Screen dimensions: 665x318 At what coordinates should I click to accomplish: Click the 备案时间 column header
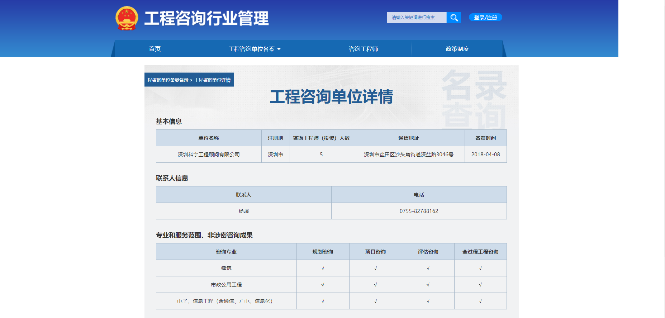[x=486, y=138]
